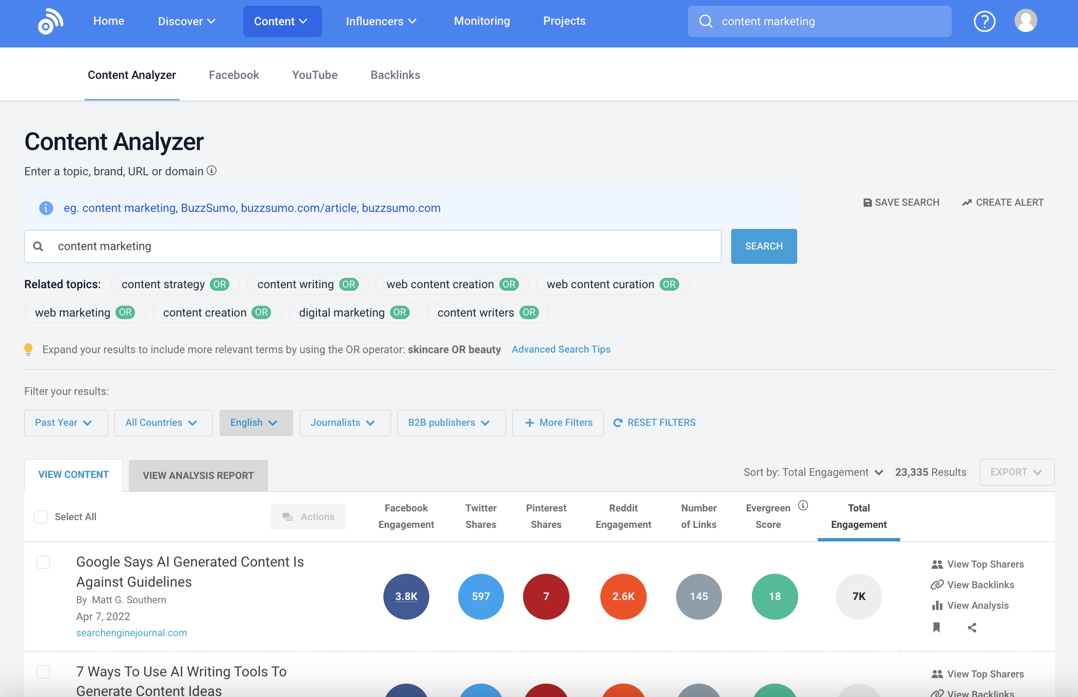The image size is (1078, 697).
Task: Switch to the Backlinks tab
Action: point(395,75)
